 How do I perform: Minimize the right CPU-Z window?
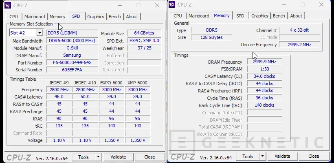click(x=284, y=4)
